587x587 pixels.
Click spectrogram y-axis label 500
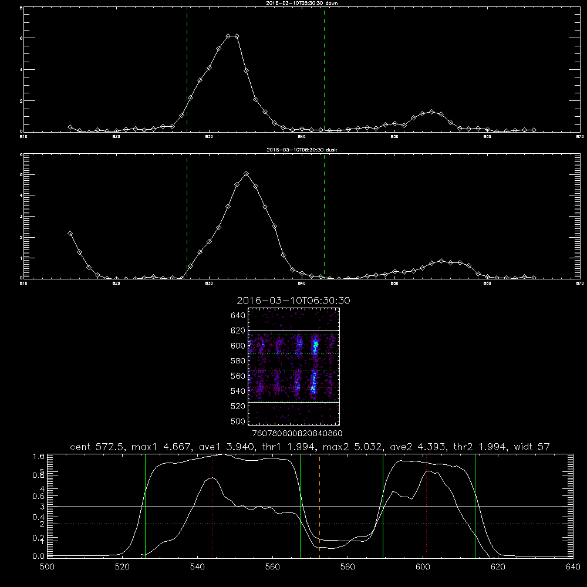click(x=238, y=421)
